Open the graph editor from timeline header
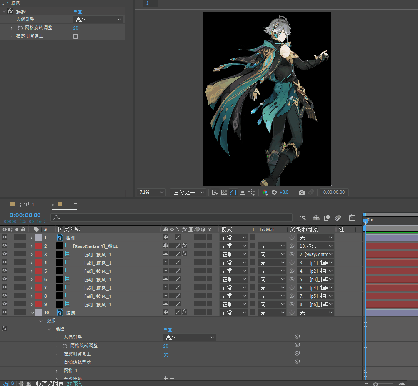The image size is (418, 386). [352, 218]
